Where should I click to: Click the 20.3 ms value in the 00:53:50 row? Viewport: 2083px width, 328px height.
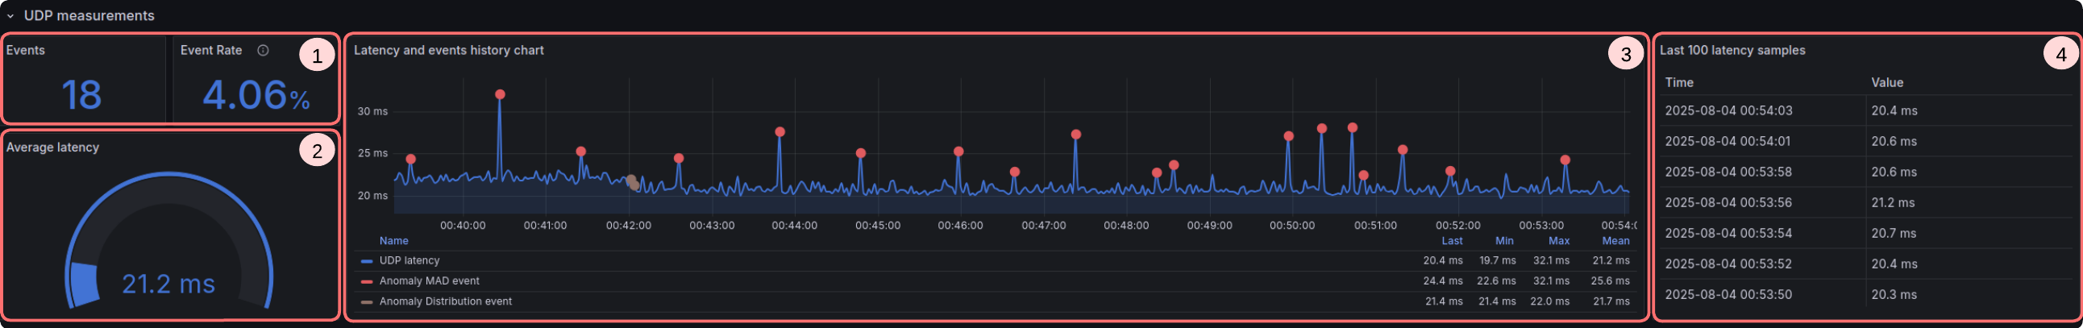coord(1893,295)
